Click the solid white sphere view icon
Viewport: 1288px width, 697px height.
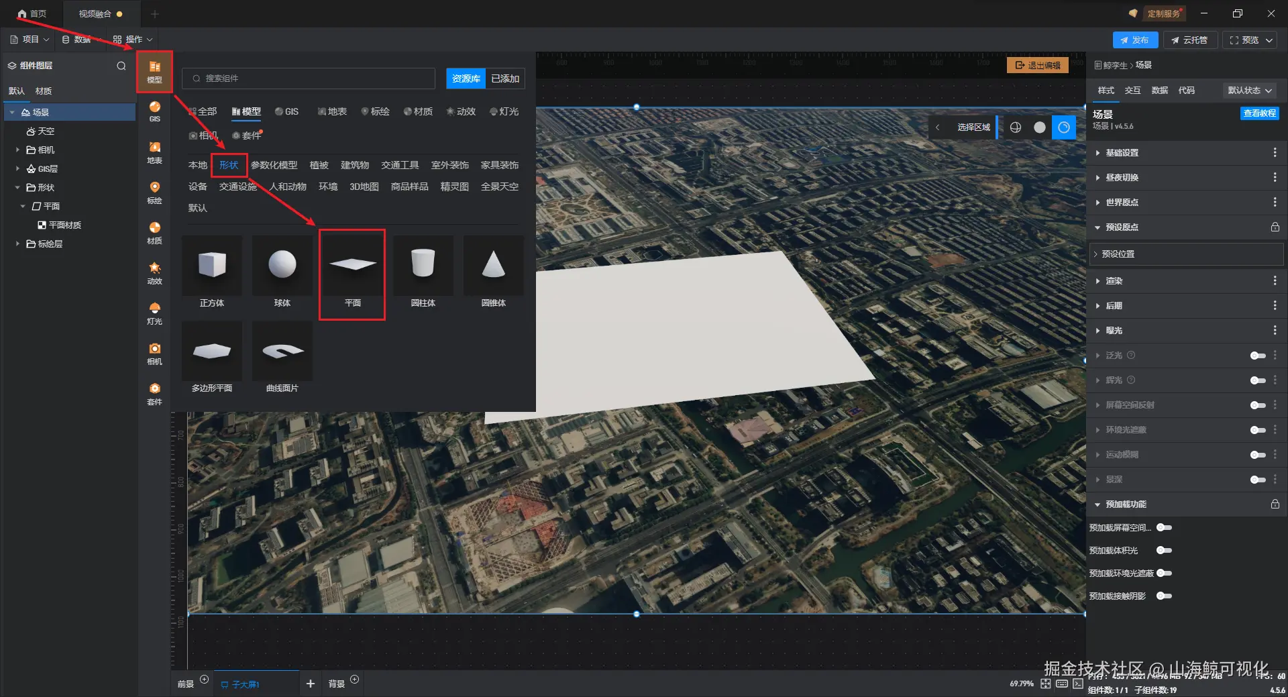tap(1040, 127)
